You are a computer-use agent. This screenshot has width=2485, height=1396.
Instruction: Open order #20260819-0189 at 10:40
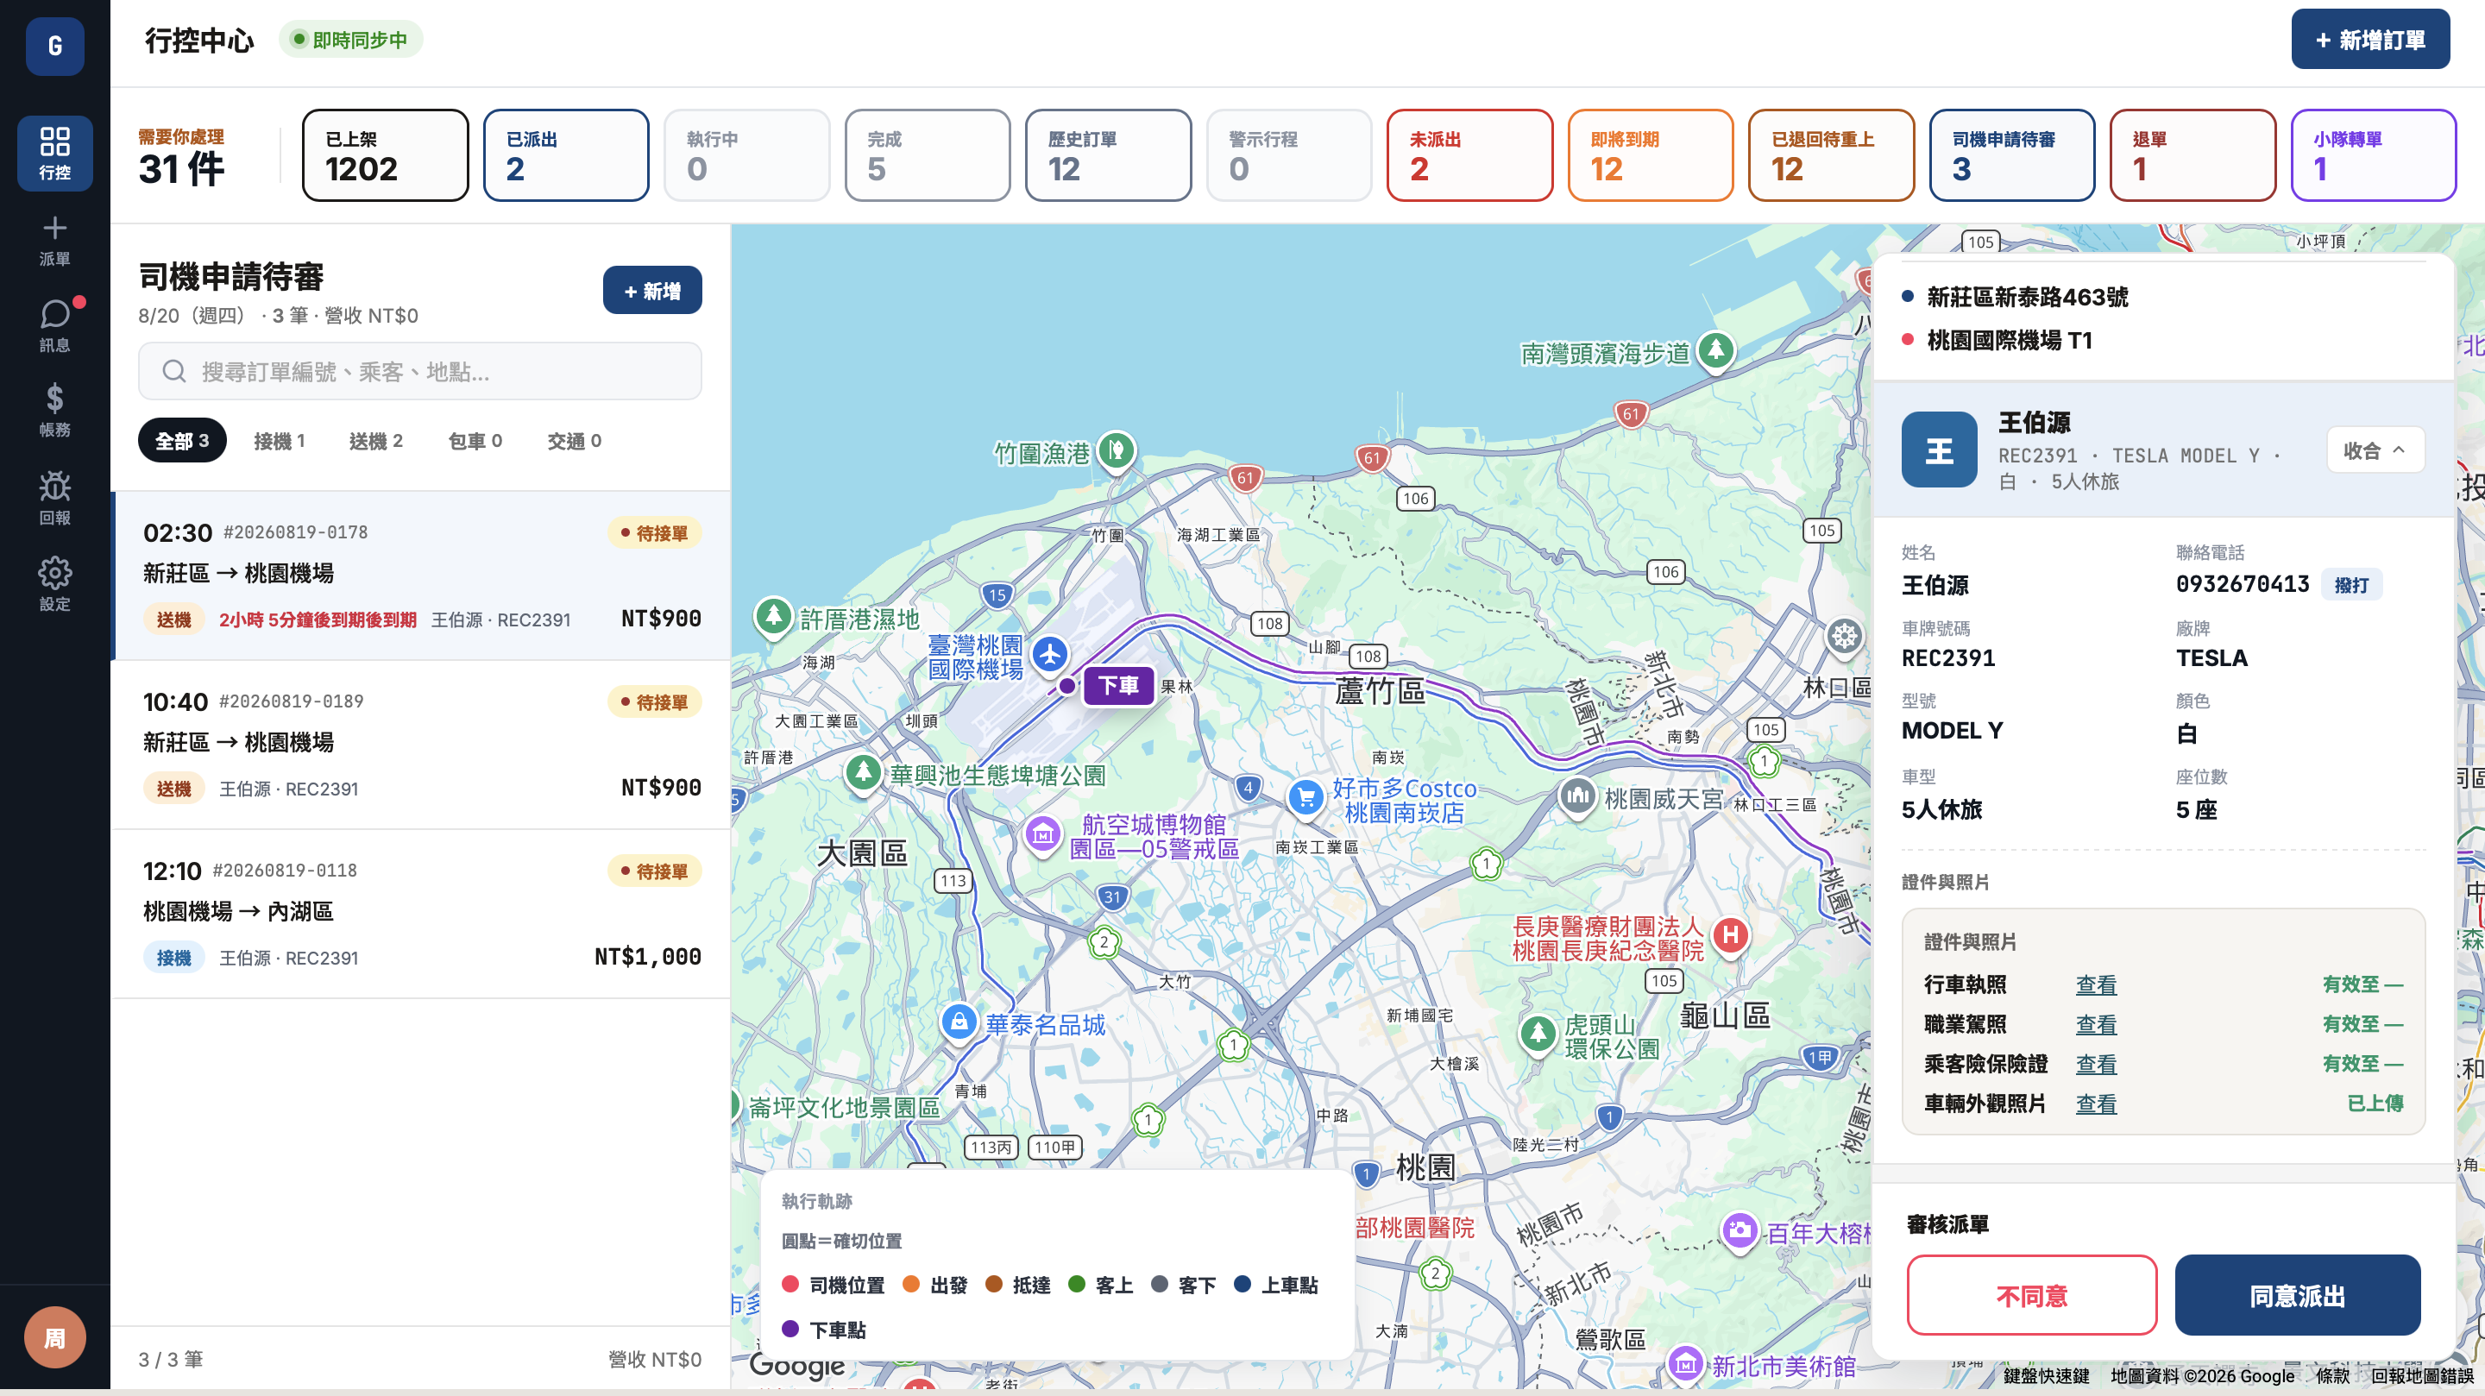(x=422, y=745)
